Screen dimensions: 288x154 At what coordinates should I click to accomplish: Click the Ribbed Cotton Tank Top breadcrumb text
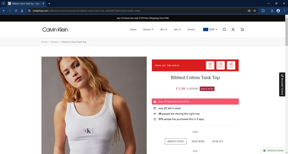tap(74, 42)
